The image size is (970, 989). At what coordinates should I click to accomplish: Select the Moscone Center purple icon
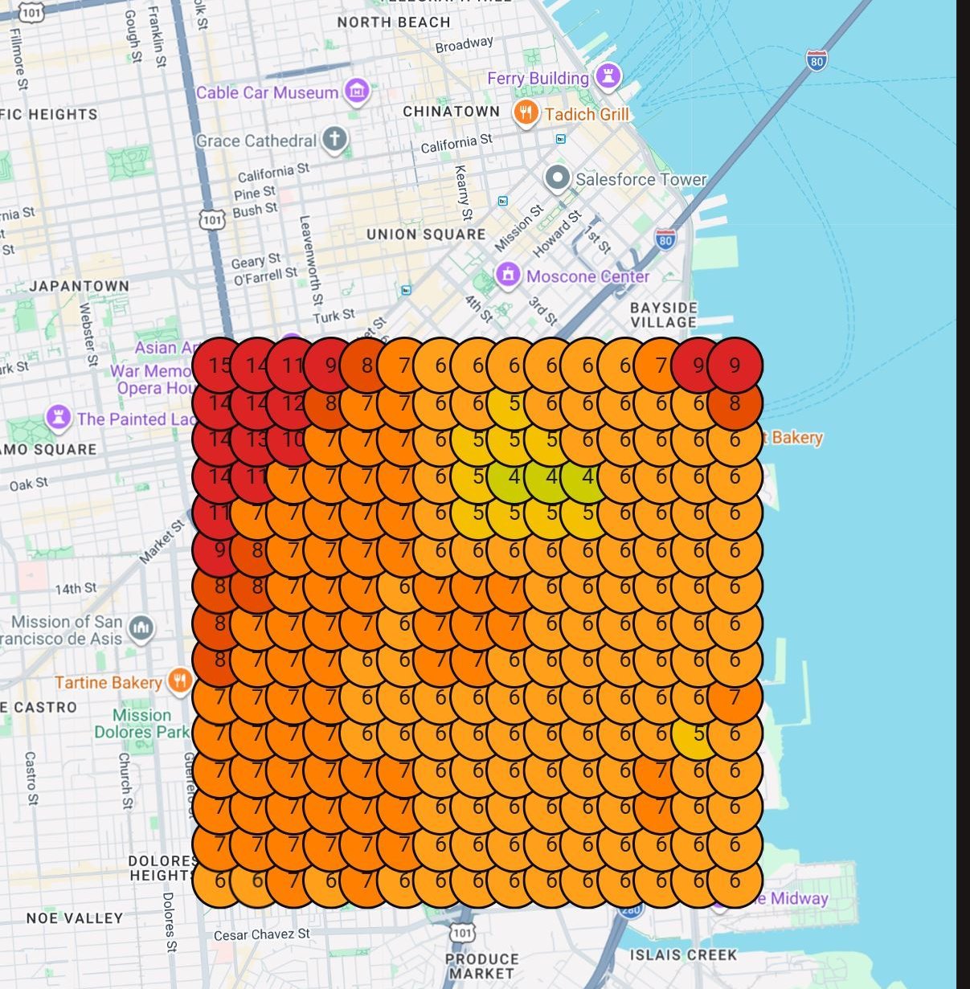tap(509, 276)
